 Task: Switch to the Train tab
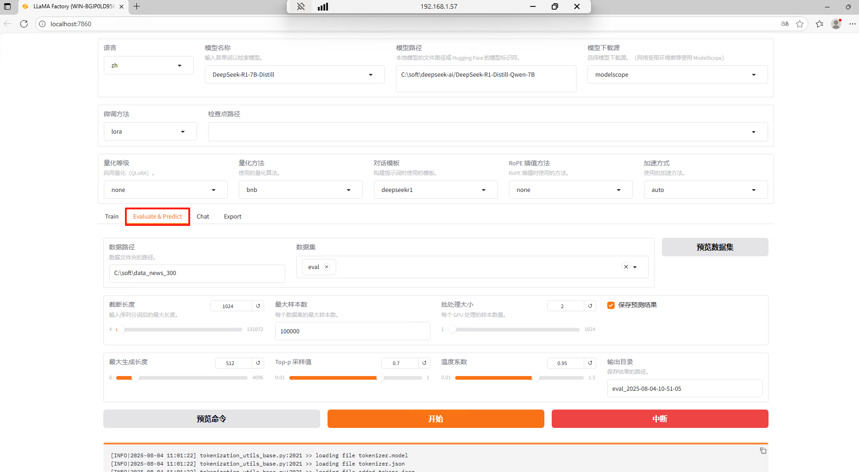tap(112, 216)
